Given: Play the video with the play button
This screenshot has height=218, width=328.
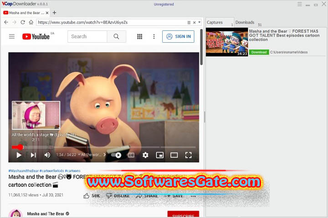Looking at the screenshot, I should (x=19, y=155).
